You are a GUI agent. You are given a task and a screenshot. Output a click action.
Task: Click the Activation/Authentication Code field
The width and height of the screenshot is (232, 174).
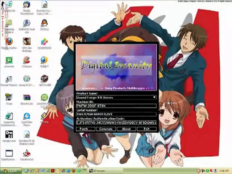coord(116,123)
